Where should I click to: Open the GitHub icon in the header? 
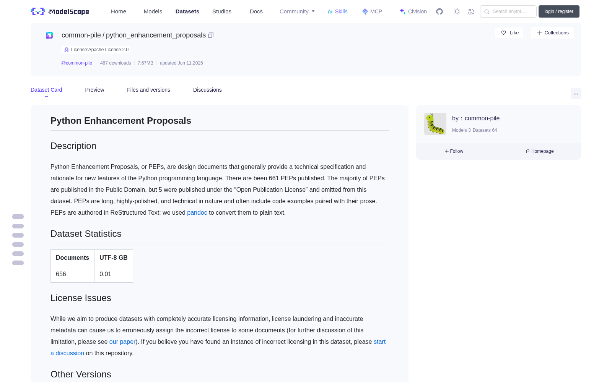click(x=439, y=11)
